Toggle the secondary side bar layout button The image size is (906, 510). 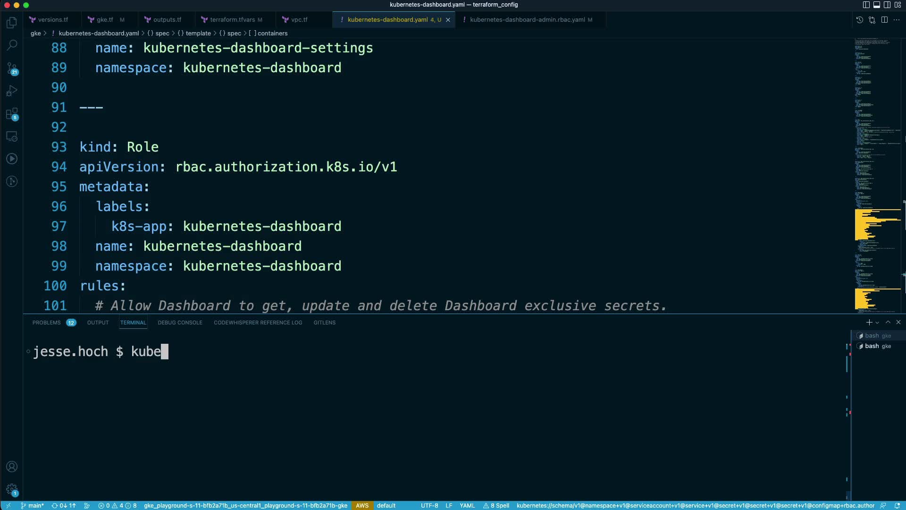tap(887, 5)
